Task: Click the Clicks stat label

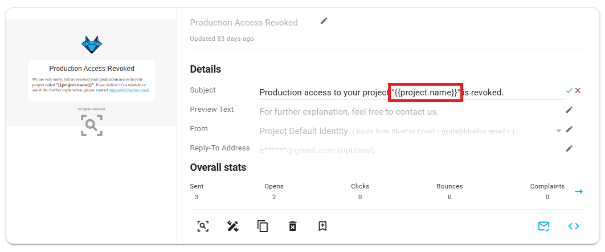Action: (x=360, y=186)
